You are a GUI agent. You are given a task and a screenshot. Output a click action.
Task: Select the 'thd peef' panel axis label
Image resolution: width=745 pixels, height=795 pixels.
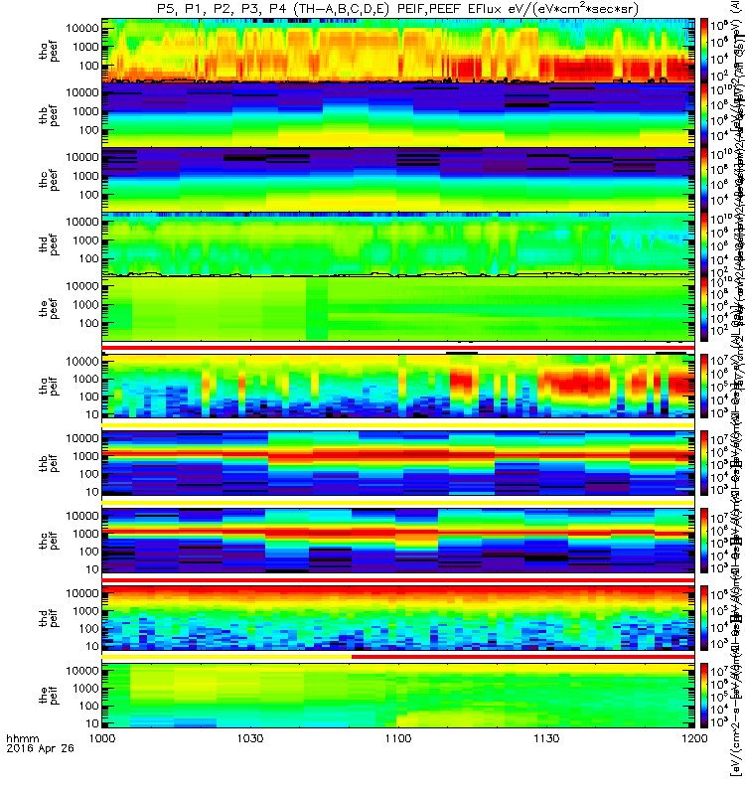49,244
